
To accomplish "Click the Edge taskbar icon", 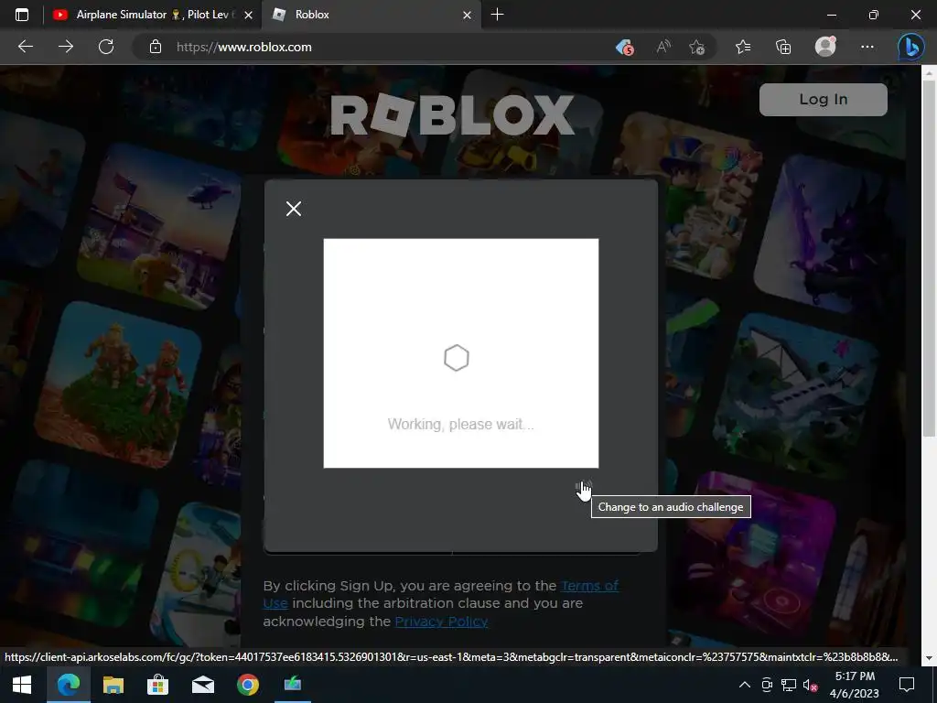I will coord(68,685).
